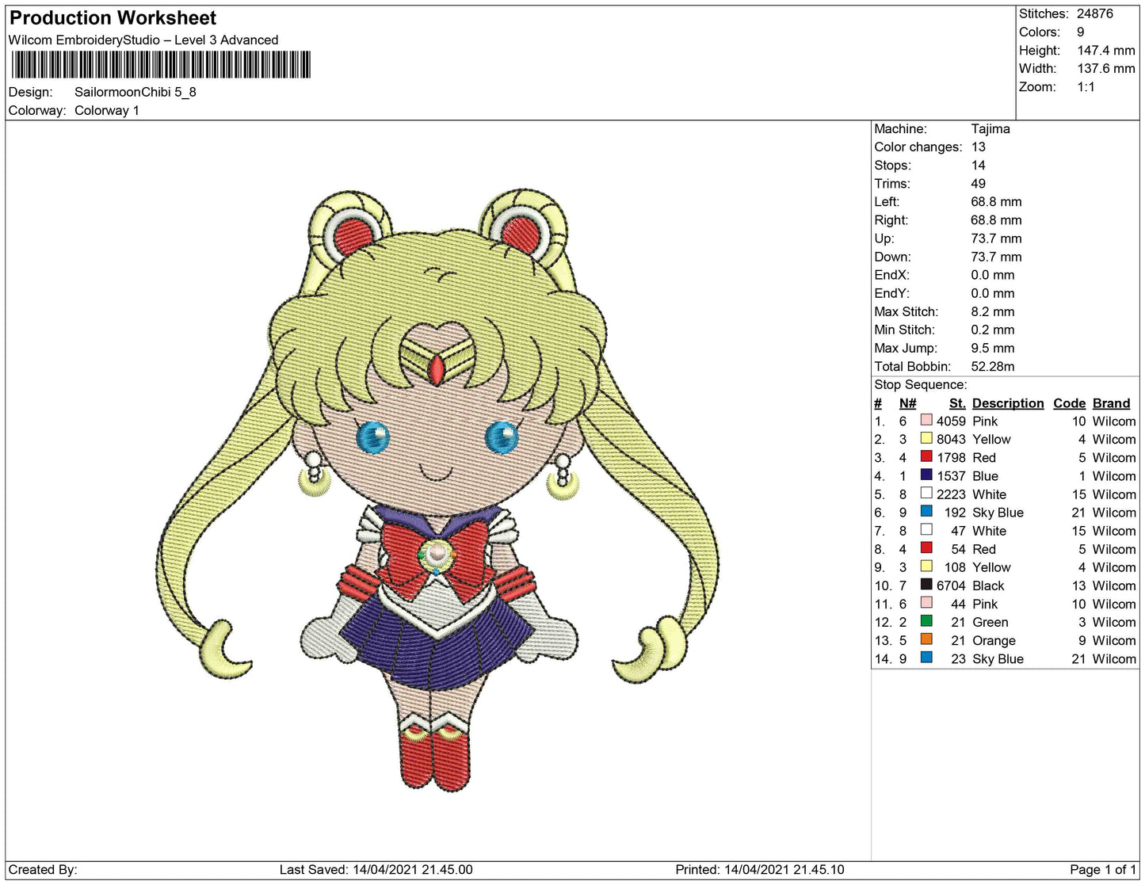Click the stitch count "8043" for Yellow
The height and width of the screenshot is (881, 1145).
click(951, 439)
